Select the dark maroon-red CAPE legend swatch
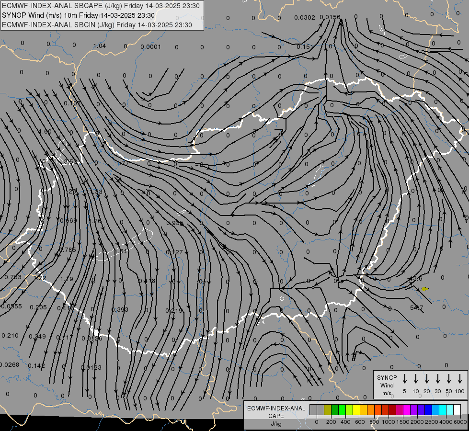The width and height of the screenshot is (469, 431). point(392,409)
